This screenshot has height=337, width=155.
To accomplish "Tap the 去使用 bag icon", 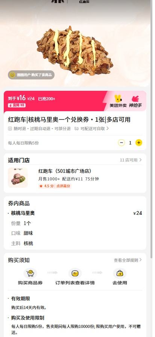I will pos(120,273).
